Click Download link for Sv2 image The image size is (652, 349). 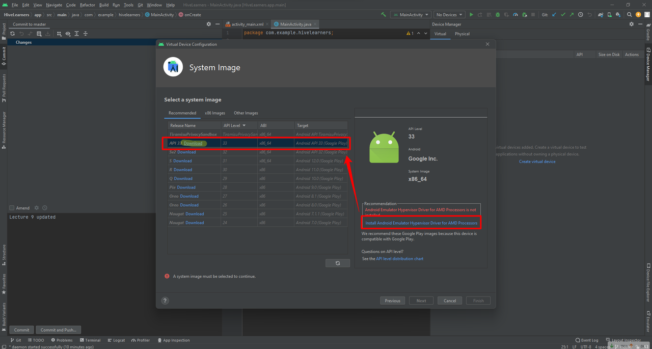pos(186,152)
